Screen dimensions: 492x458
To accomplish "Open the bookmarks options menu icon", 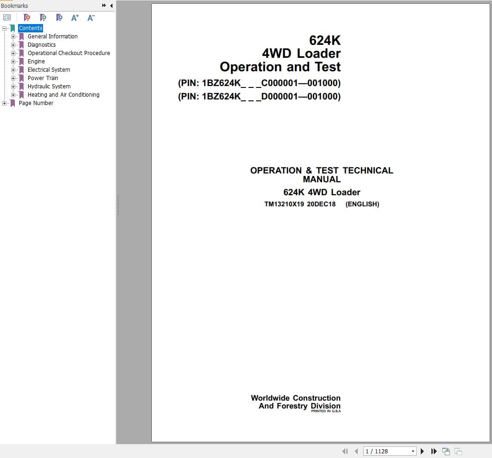I will tap(7, 18).
